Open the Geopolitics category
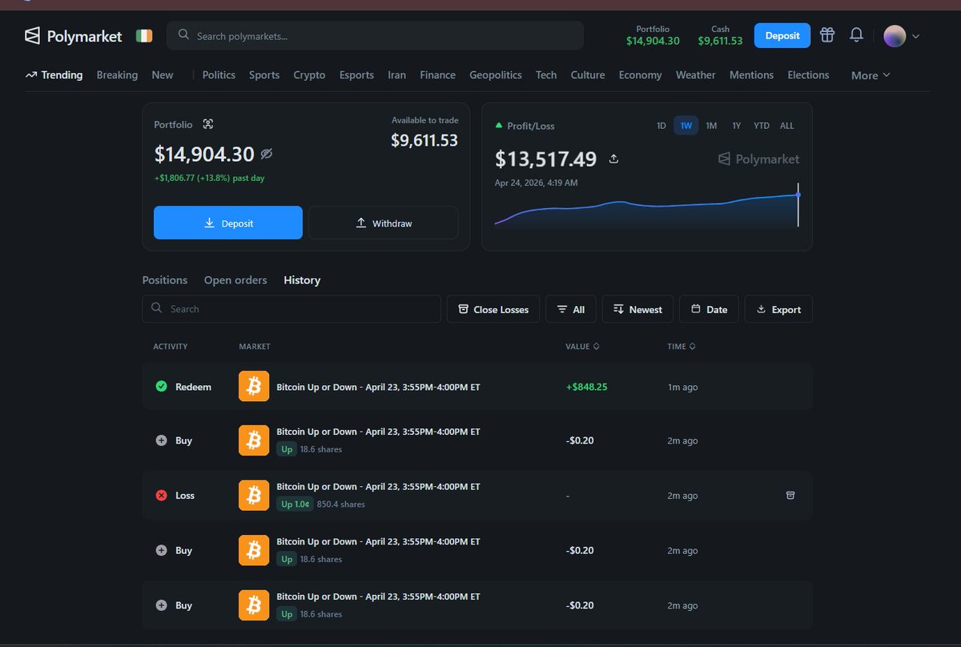 coord(496,74)
